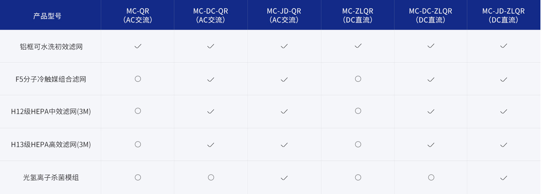542x194 pixels.
Task: Click checkmark for 光氢离子杀菌模组 under MC-JD-ZLQR
Action: tap(503, 178)
